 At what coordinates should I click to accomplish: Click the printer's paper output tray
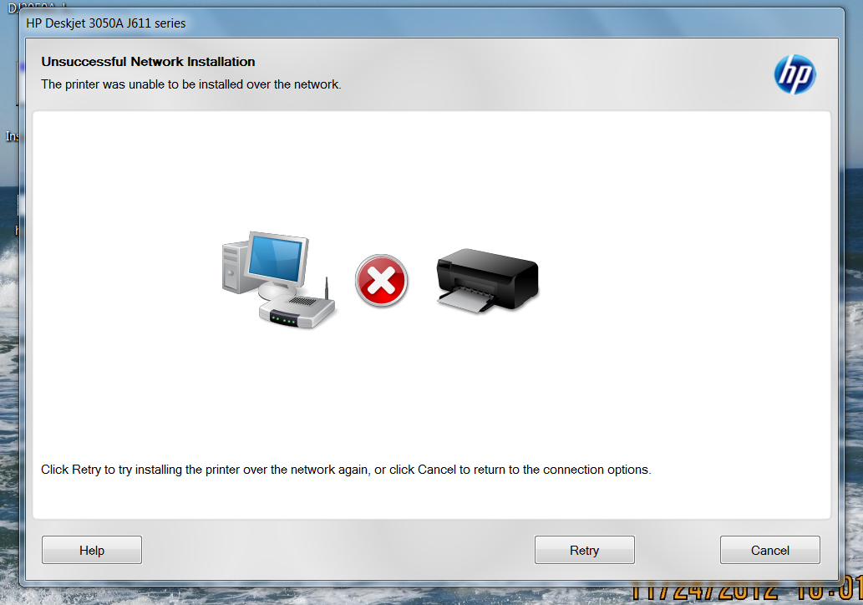click(465, 301)
